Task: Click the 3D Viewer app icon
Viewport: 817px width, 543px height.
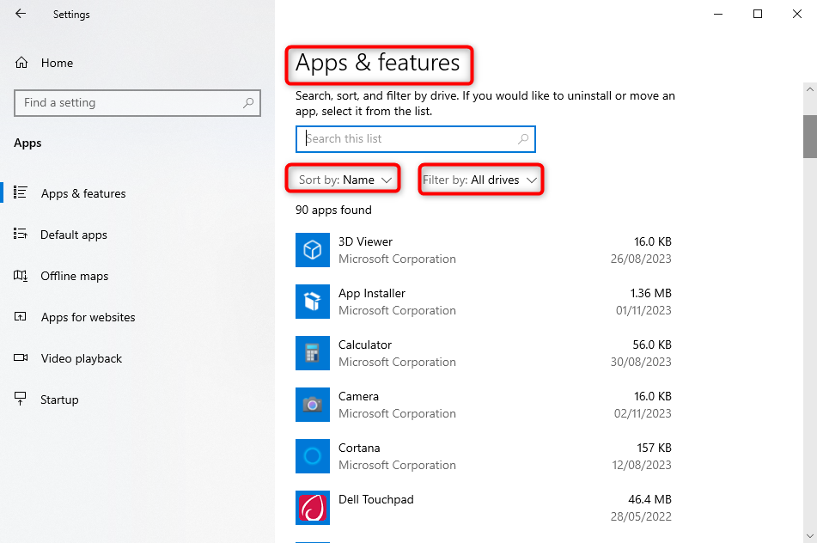Action: click(313, 250)
